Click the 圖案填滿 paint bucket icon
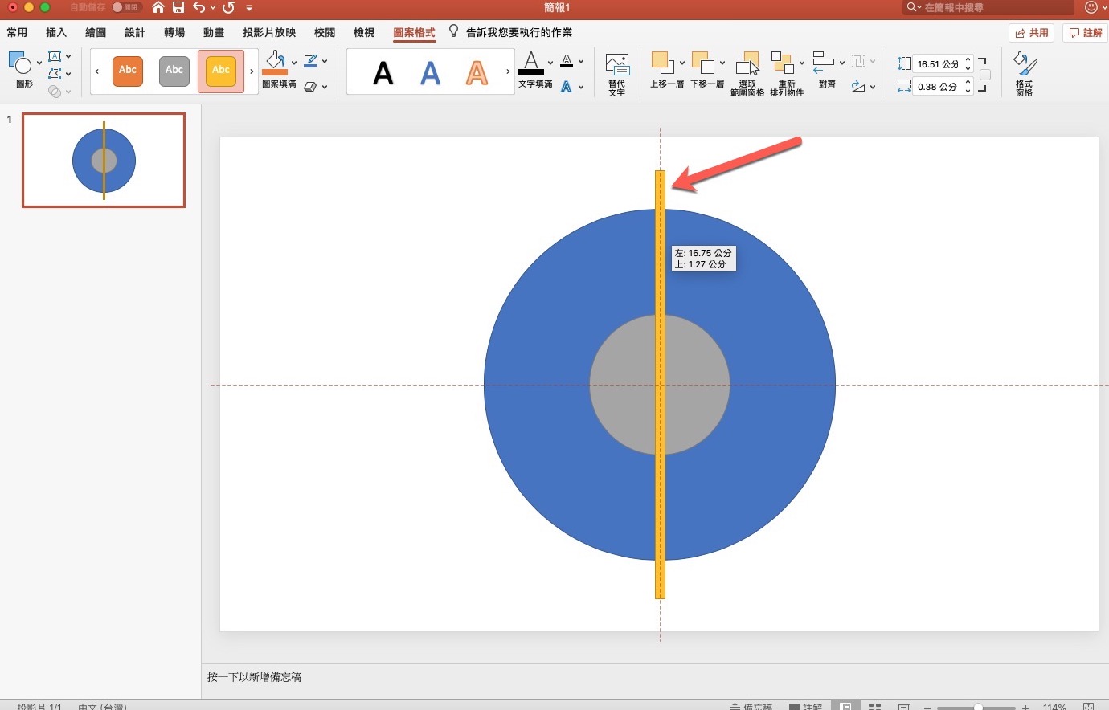Image resolution: width=1109 pixels, height=710 pixels. [275, 62]
